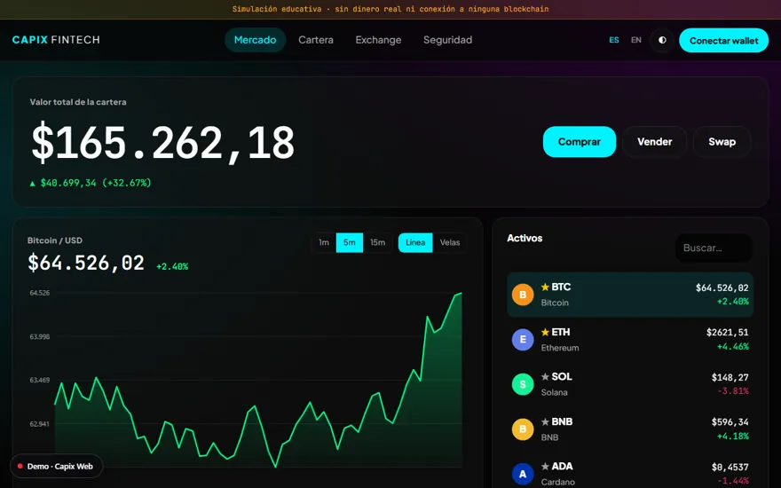Select the Solana row priced $148,27
The image size is (781, 488).
point(630,384)
